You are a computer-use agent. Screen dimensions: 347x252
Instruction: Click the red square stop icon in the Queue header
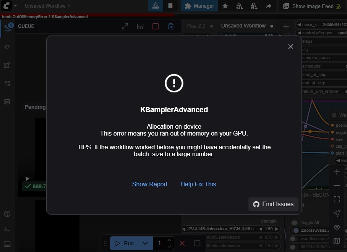click(156, 26)
